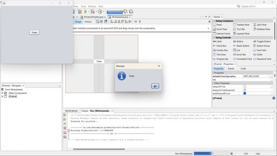Close the MinhaJanela.java tab
This screenshot has height=156, width=277.
130,17
